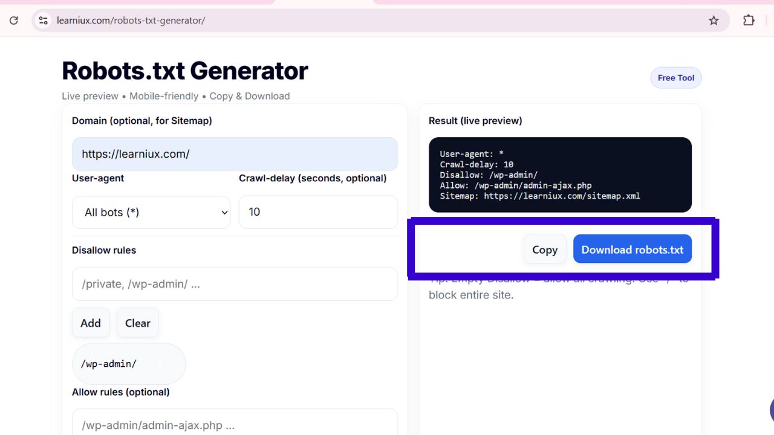Open the site information icon in address bar

click(x=43, y=21)
